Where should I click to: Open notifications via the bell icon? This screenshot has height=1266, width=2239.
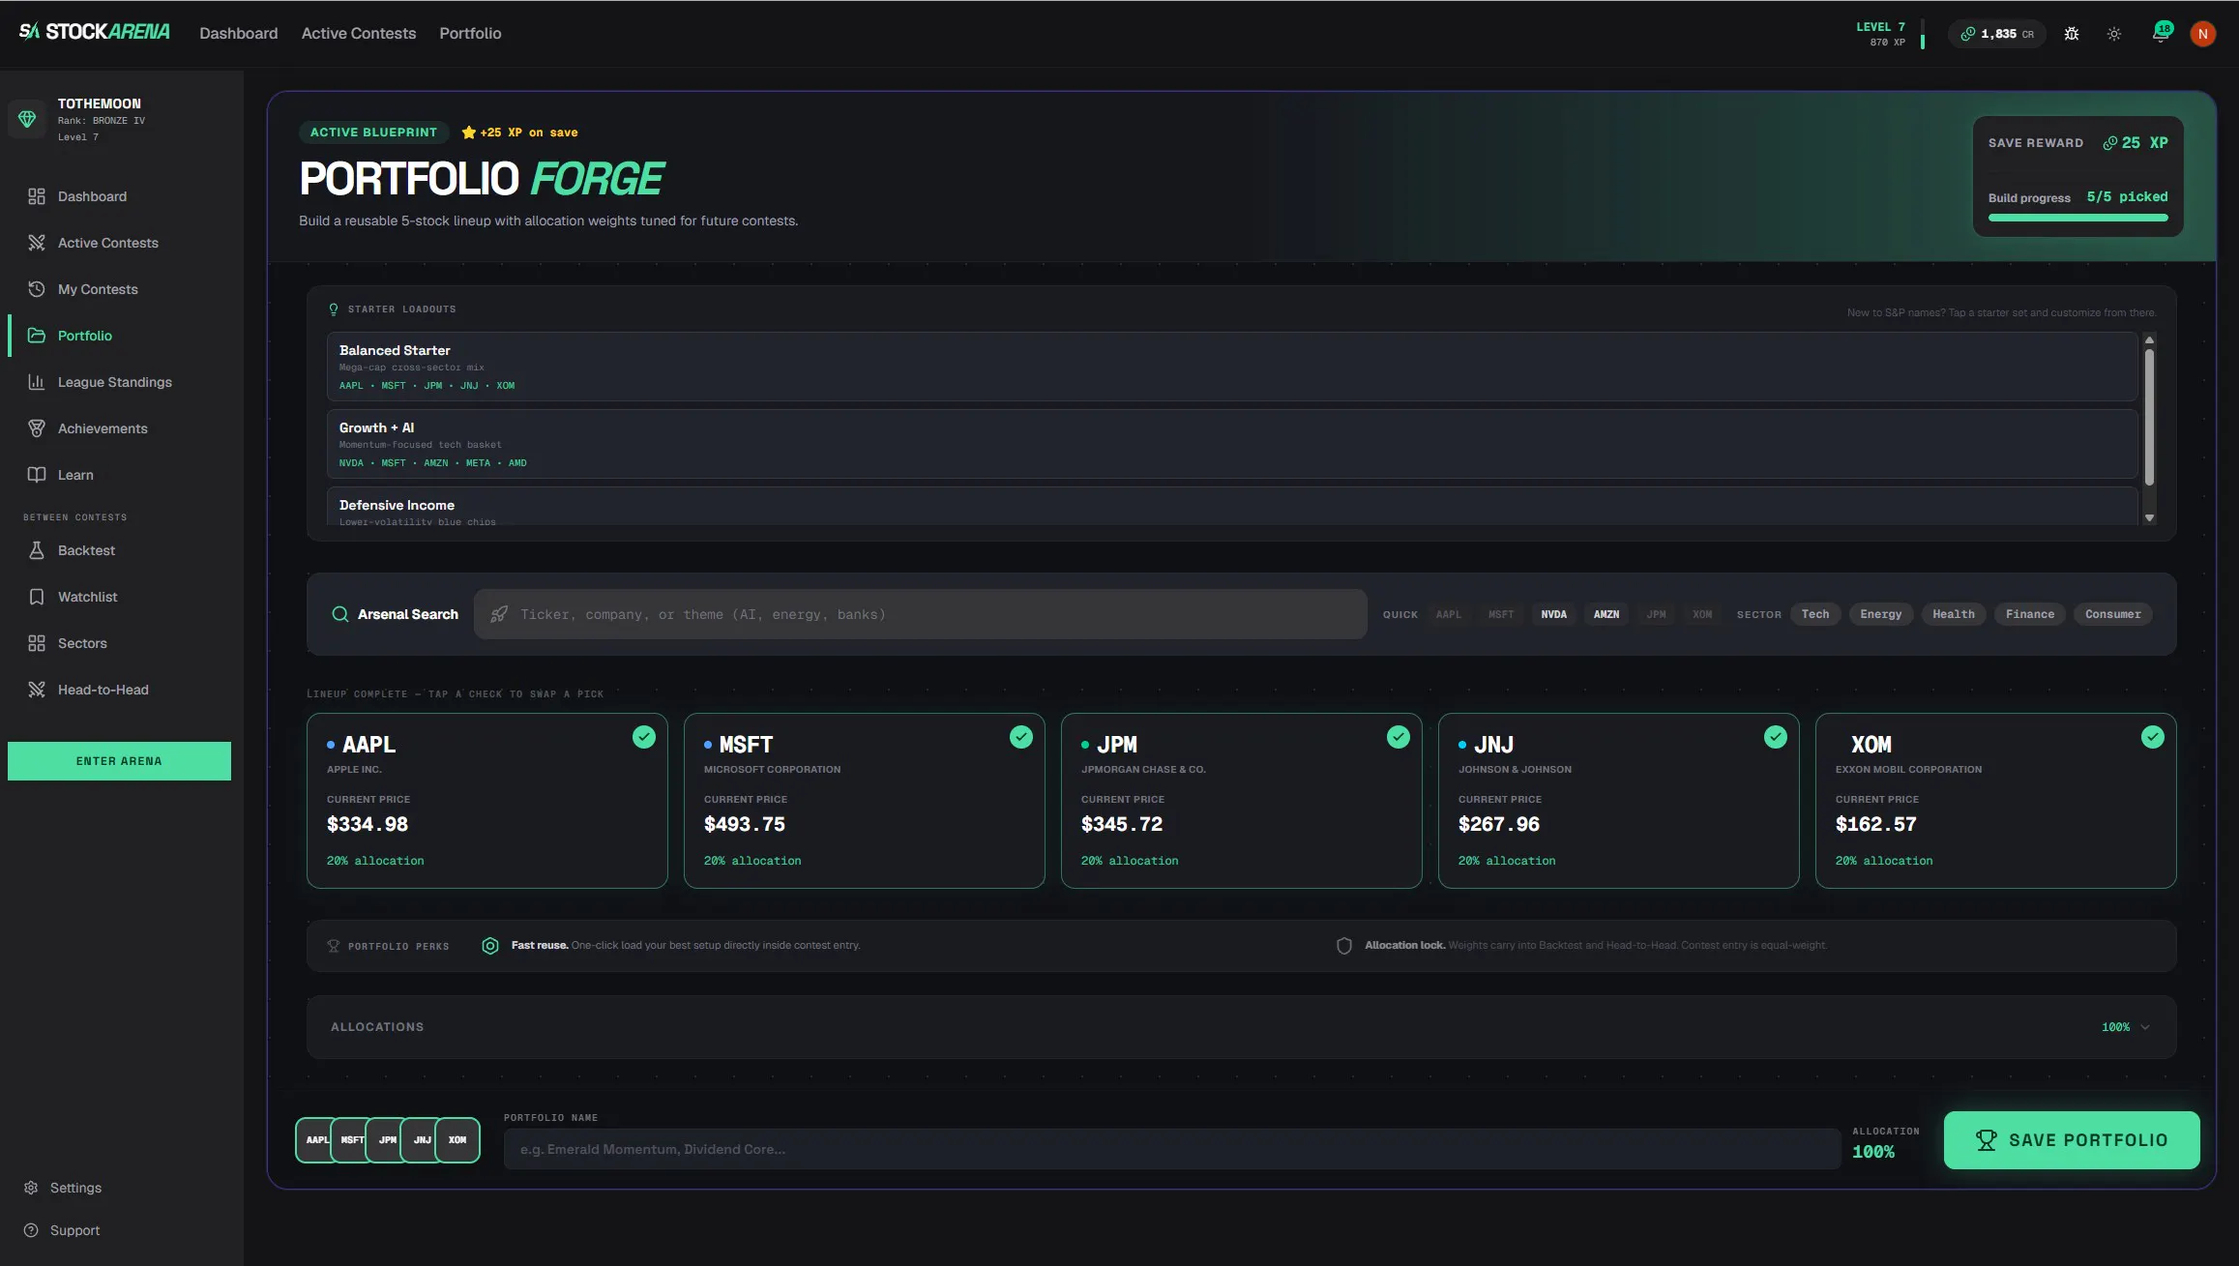(2161, 34)
